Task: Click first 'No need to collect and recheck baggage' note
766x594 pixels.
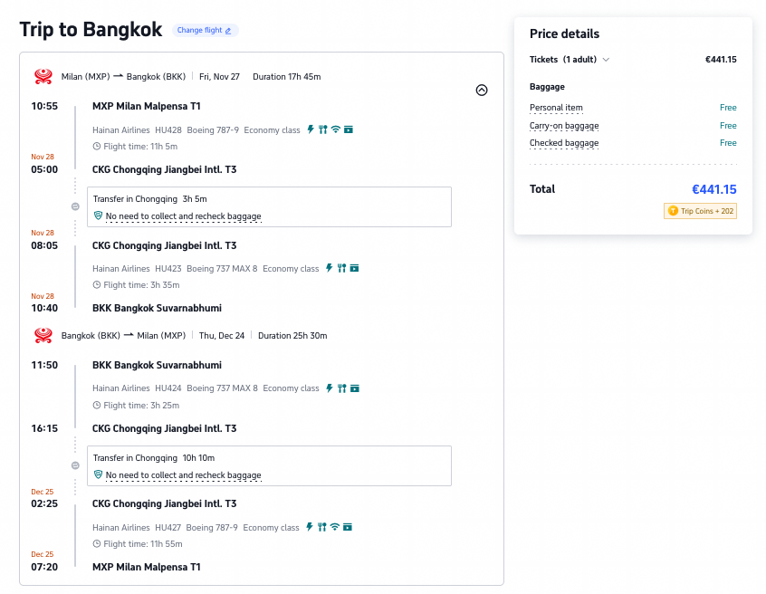Action: [183, 216]
